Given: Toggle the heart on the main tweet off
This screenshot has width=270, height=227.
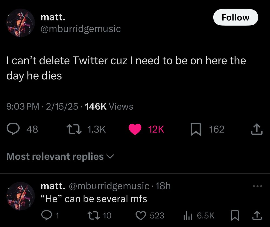Looking at the screenshot, I should [x=135, y=129].
